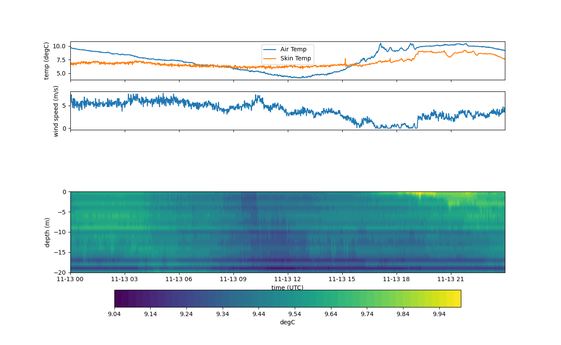561x345 pixels.
Task: Select the degC label below the colorbar
Action: point(287,323)
